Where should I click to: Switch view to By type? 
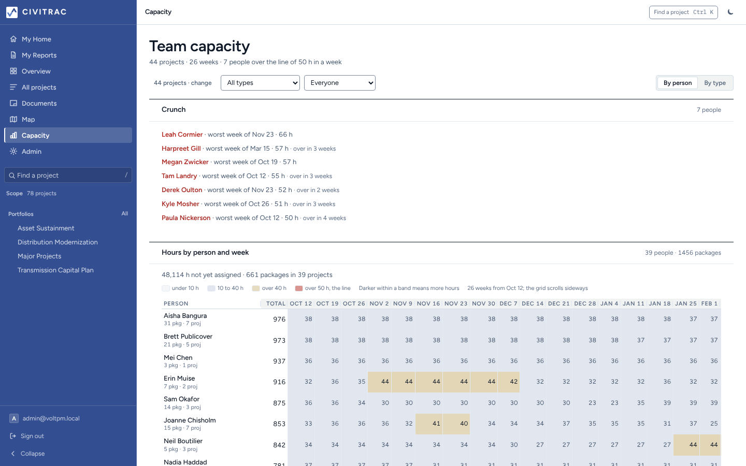[715, 83]
